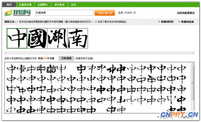This screenshot has width=201, height=122.
Task: Focus the text field containing 中国湖南
Action: point(64,13)
